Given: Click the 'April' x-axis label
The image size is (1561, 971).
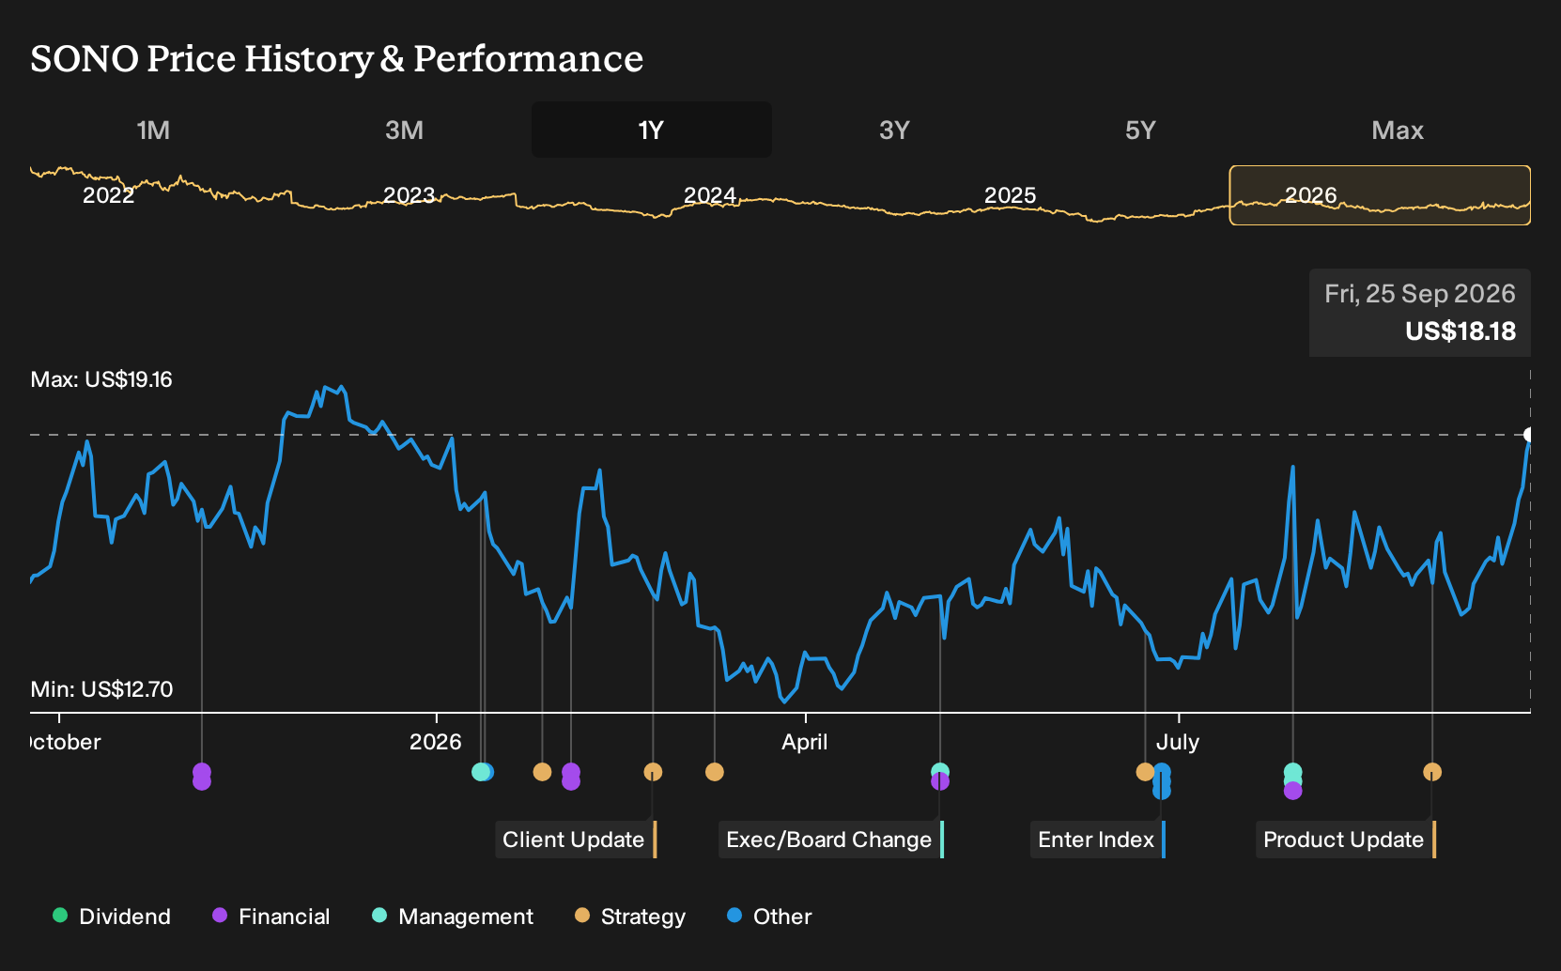Looking at the screenshot, I should pyautogui.click(x=805, y=742).
